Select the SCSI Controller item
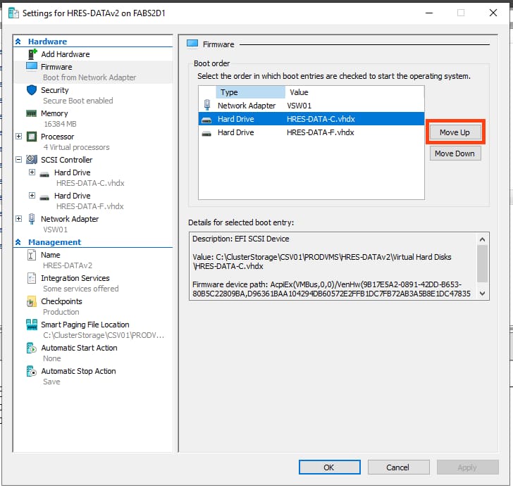 [x=66, y=160]
